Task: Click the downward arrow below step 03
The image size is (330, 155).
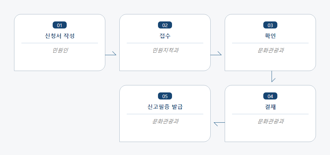Action: pos(273,77)
